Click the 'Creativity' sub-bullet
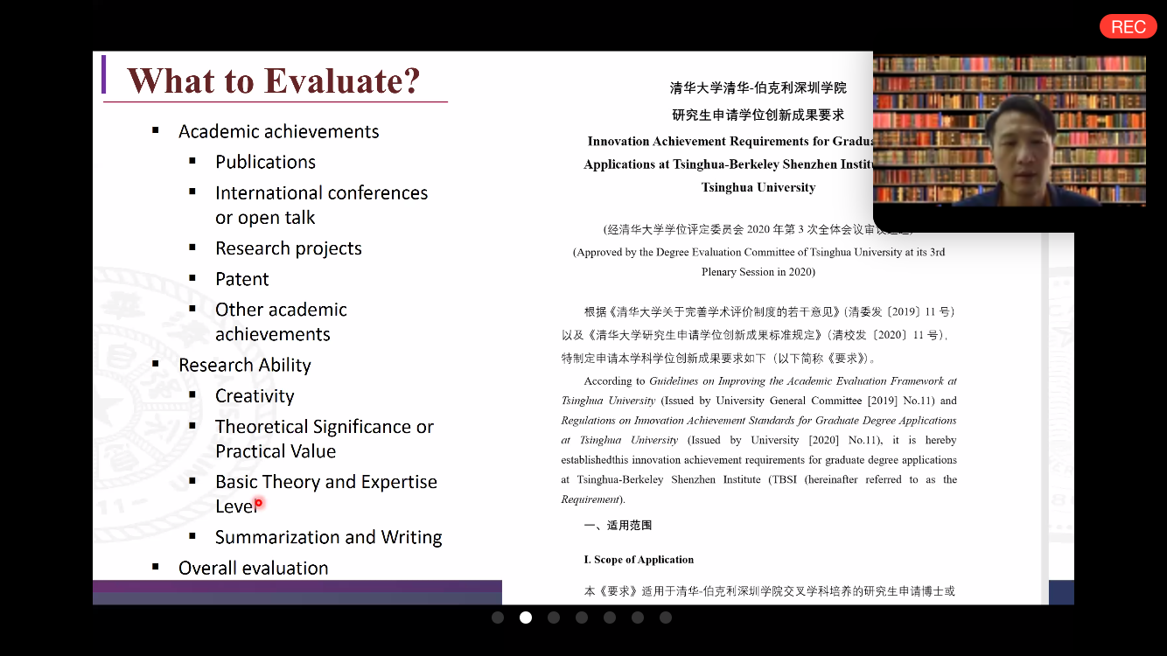Viewport: 1167px width, 656px height. [255, 395]
